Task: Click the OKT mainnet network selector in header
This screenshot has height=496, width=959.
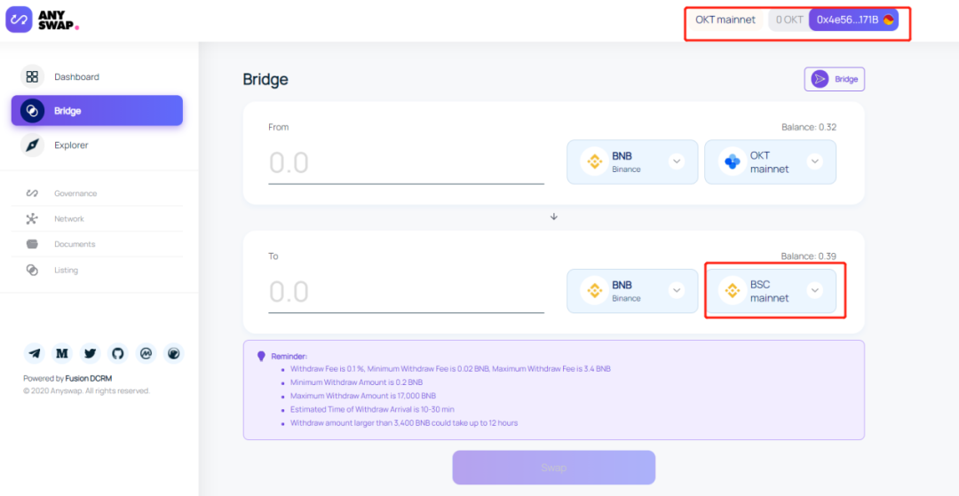Action: click(x=726, y=20)
